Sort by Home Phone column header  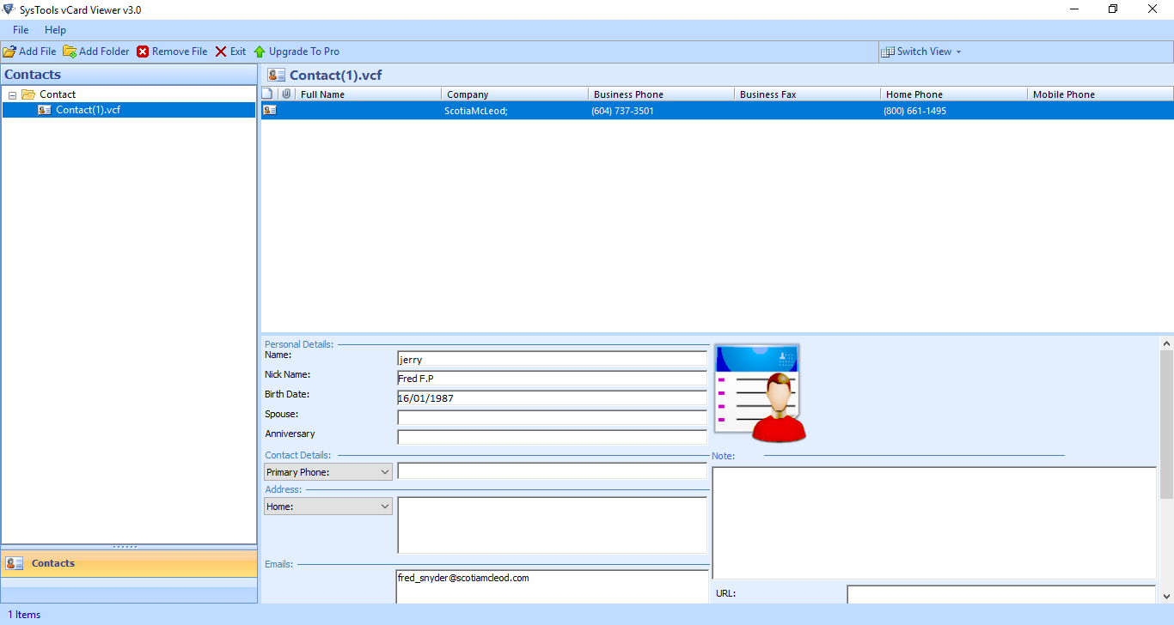pyautogui.click(x=954, y=94)
